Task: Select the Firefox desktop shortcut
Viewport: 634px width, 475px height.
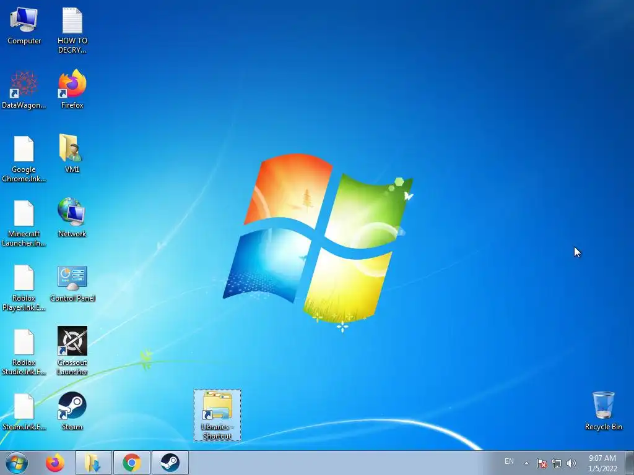Action: click(x=72, y=89)
